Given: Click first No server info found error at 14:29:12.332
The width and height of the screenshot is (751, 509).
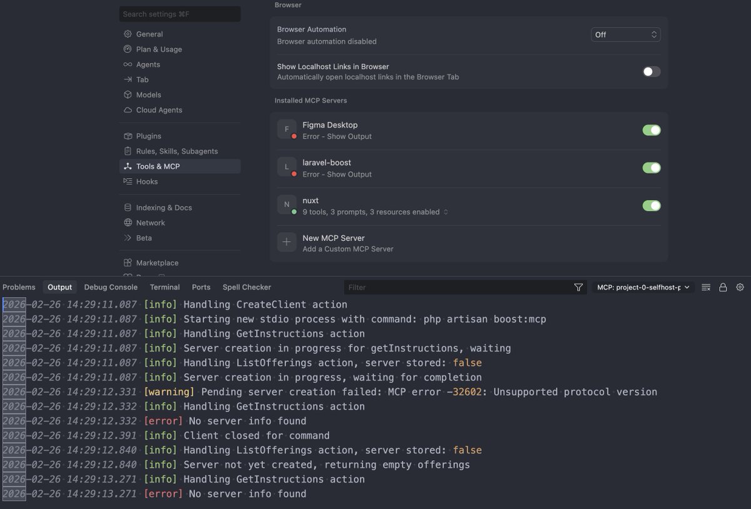Looking at the screenshot, I should tap(155, 421).
